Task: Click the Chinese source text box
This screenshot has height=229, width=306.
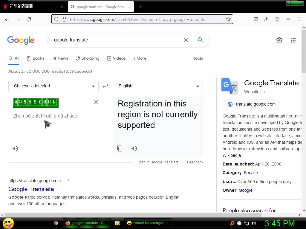Action: click(36, 103)
